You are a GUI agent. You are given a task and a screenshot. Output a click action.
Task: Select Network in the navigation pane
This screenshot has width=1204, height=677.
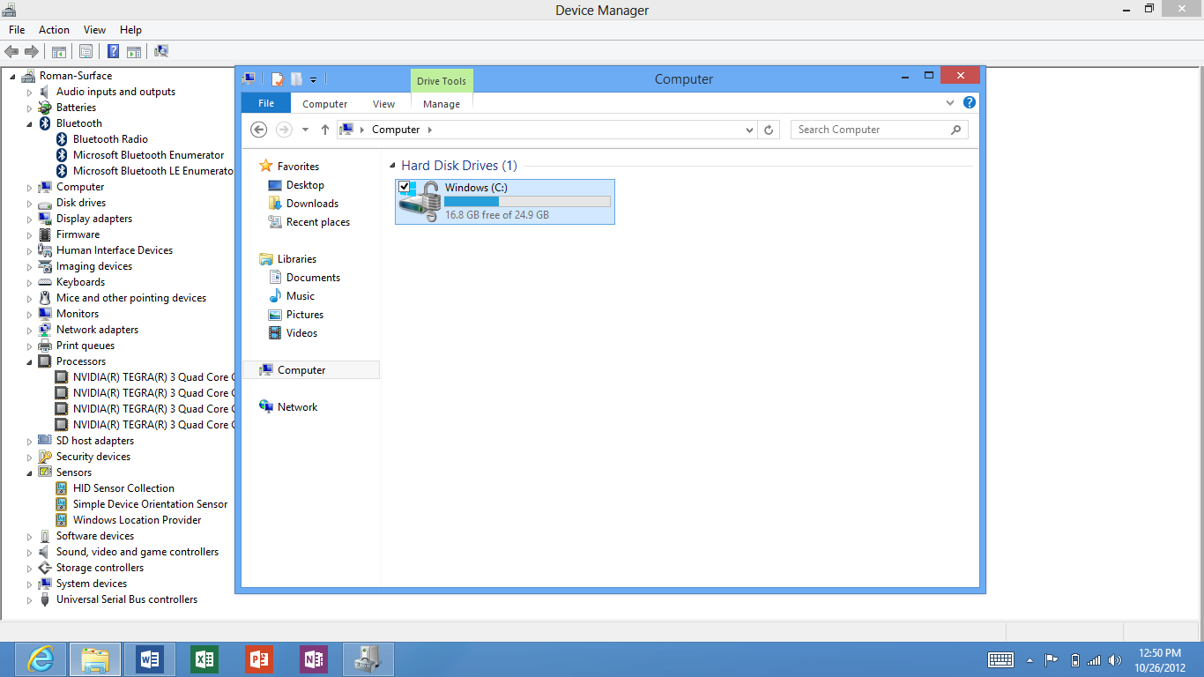click(297, 407)
